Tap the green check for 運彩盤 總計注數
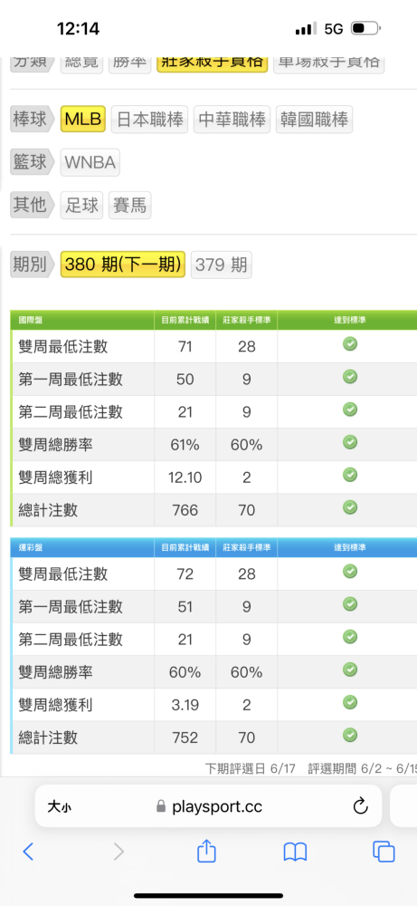 click(x=349, y=735)
